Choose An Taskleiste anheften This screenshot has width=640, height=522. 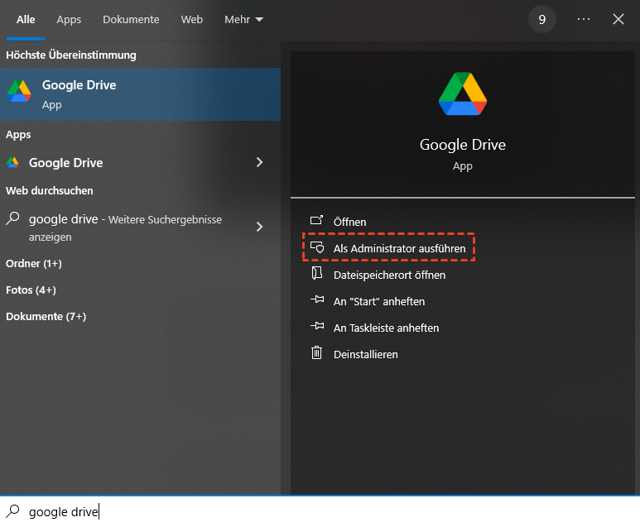tap(386, 328)
